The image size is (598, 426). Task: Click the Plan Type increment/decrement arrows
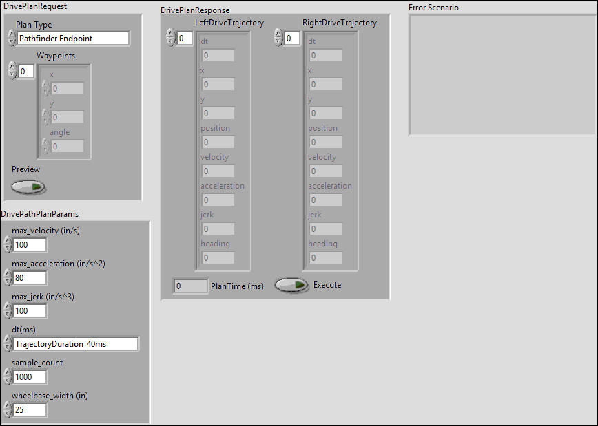pyautogui.click(x=11, y=39)
